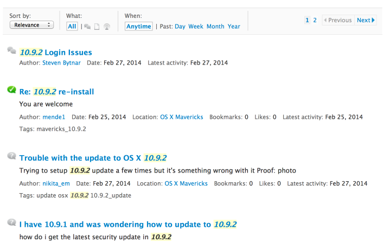This screenshot has width=383, height=242.
Task: Click question icon beside Trouble with the update
Action: click(x=11, y=156)
